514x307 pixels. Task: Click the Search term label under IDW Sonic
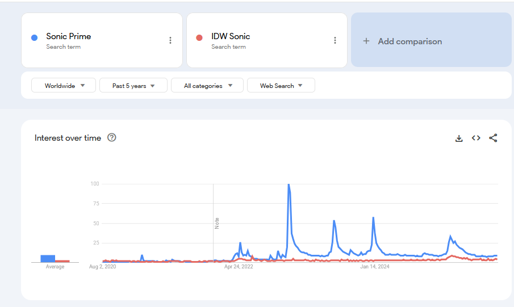pyautogui.click(x=228, y=47)
